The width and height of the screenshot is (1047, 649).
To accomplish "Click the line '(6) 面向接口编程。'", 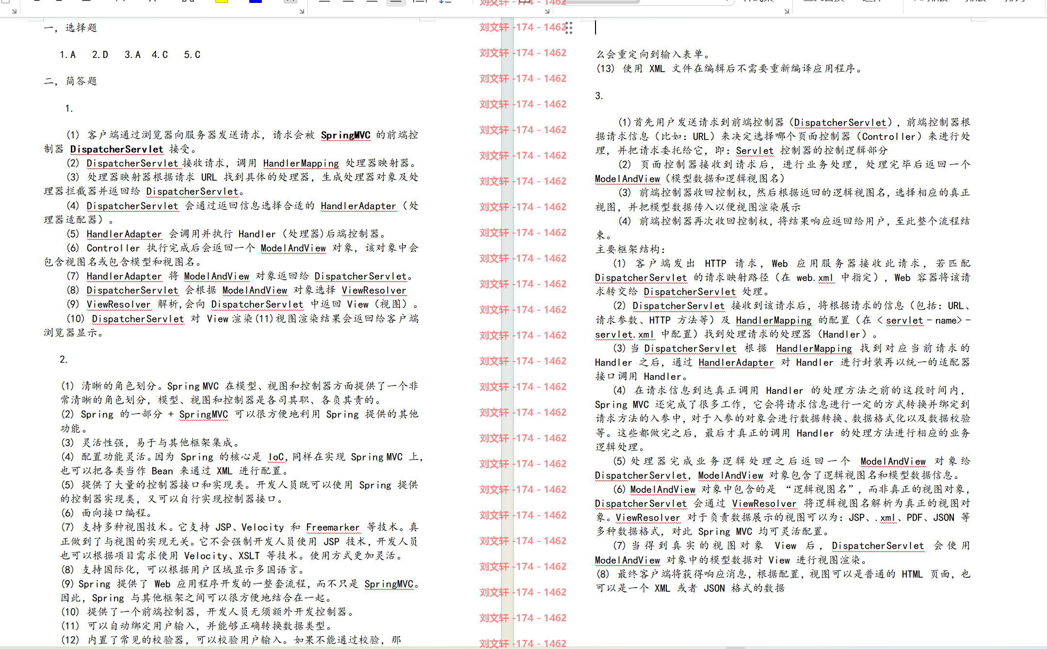I will [x=107, y=513].
